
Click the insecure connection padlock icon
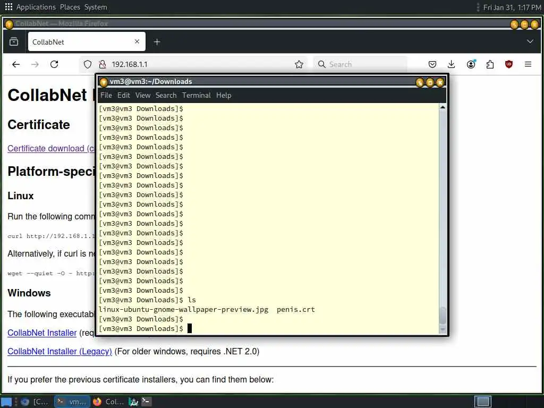(x=103, y=64)
